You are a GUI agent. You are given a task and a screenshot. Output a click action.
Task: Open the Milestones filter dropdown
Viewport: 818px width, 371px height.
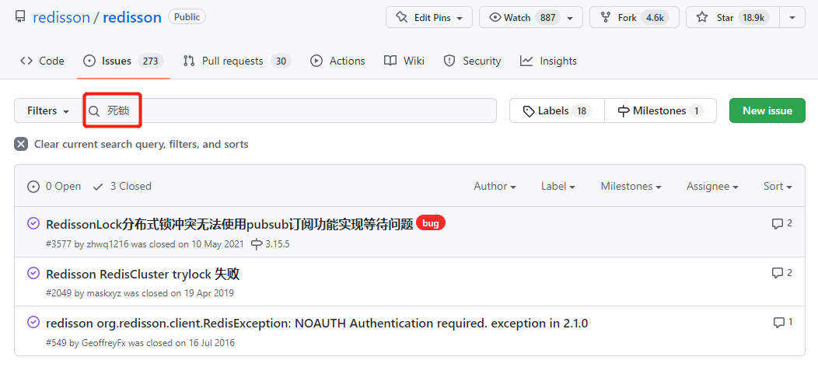[x=631, y=187]
